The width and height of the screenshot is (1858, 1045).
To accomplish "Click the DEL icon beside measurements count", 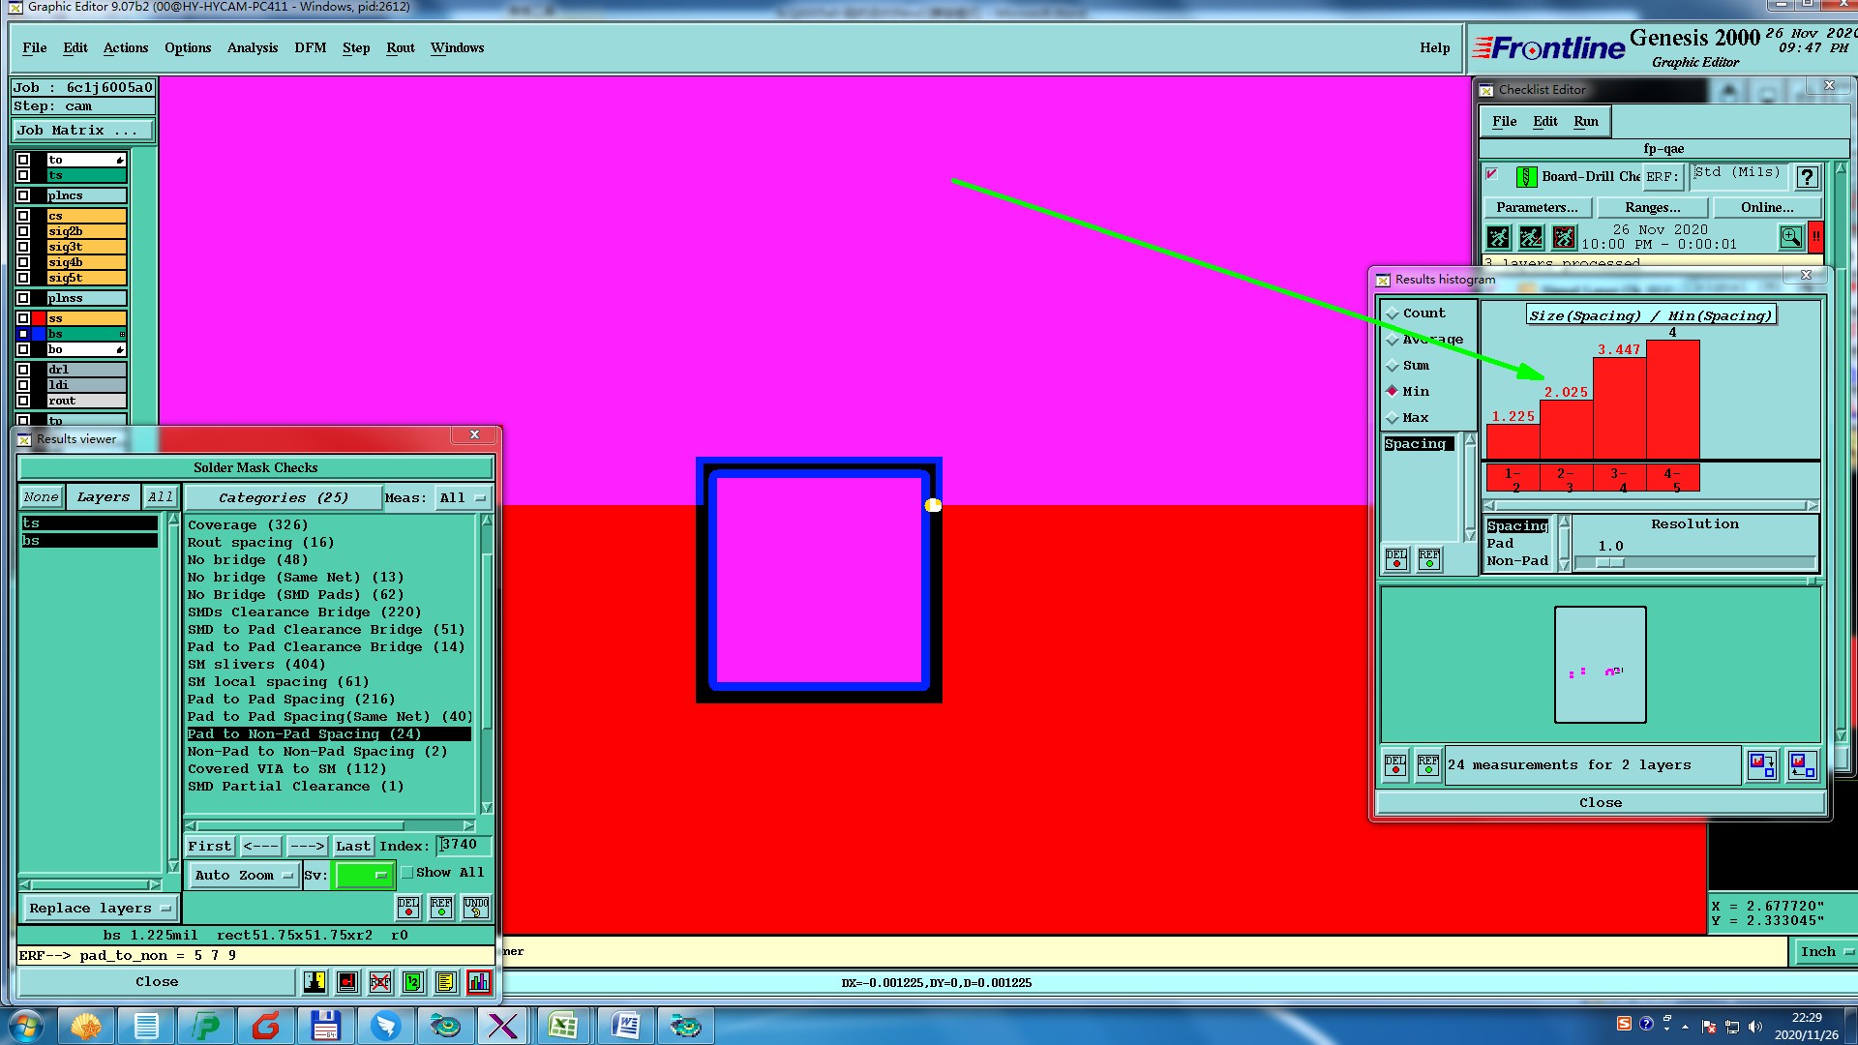I will point(1395,765).
